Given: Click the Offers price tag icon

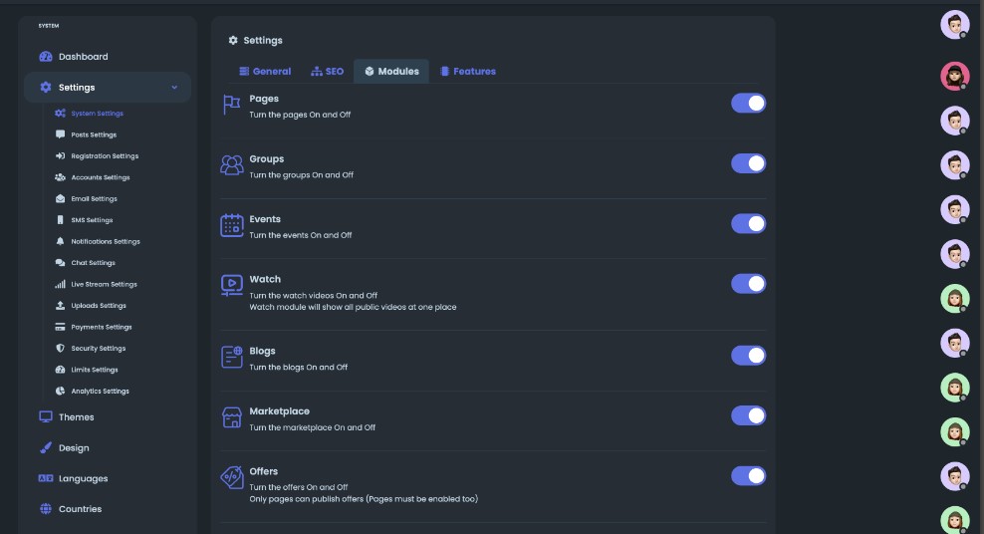Looking at the screenshot, I should pyautogui.click(x=231, y=477).
